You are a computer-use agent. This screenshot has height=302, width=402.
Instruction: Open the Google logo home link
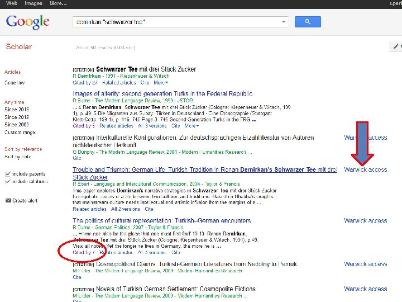click(x=28, y=22)
